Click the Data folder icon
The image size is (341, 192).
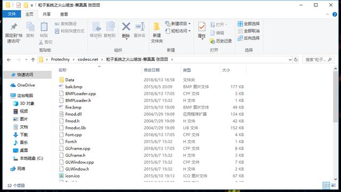point(62,80)
